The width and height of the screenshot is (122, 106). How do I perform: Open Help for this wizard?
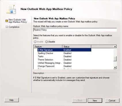point(12,100)
